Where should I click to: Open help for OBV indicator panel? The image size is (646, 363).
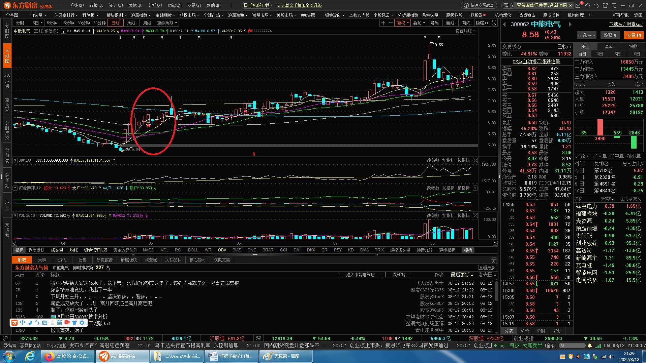pyautogui.click(x=15, y=160)
